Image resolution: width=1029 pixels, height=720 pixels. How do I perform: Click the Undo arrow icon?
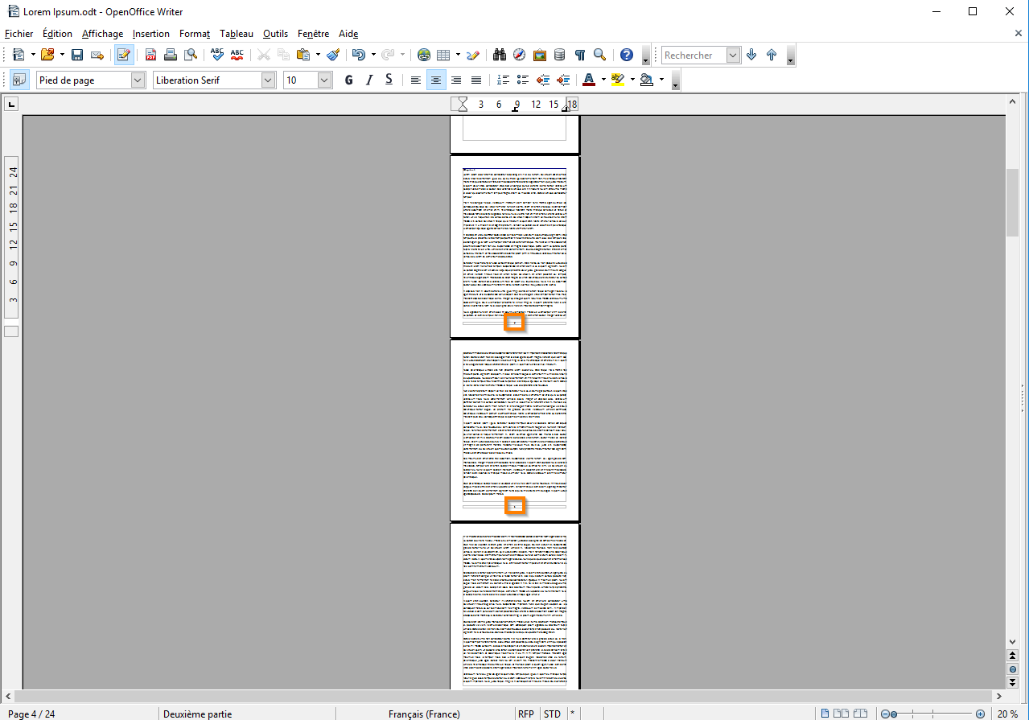(x=359, y=55)
